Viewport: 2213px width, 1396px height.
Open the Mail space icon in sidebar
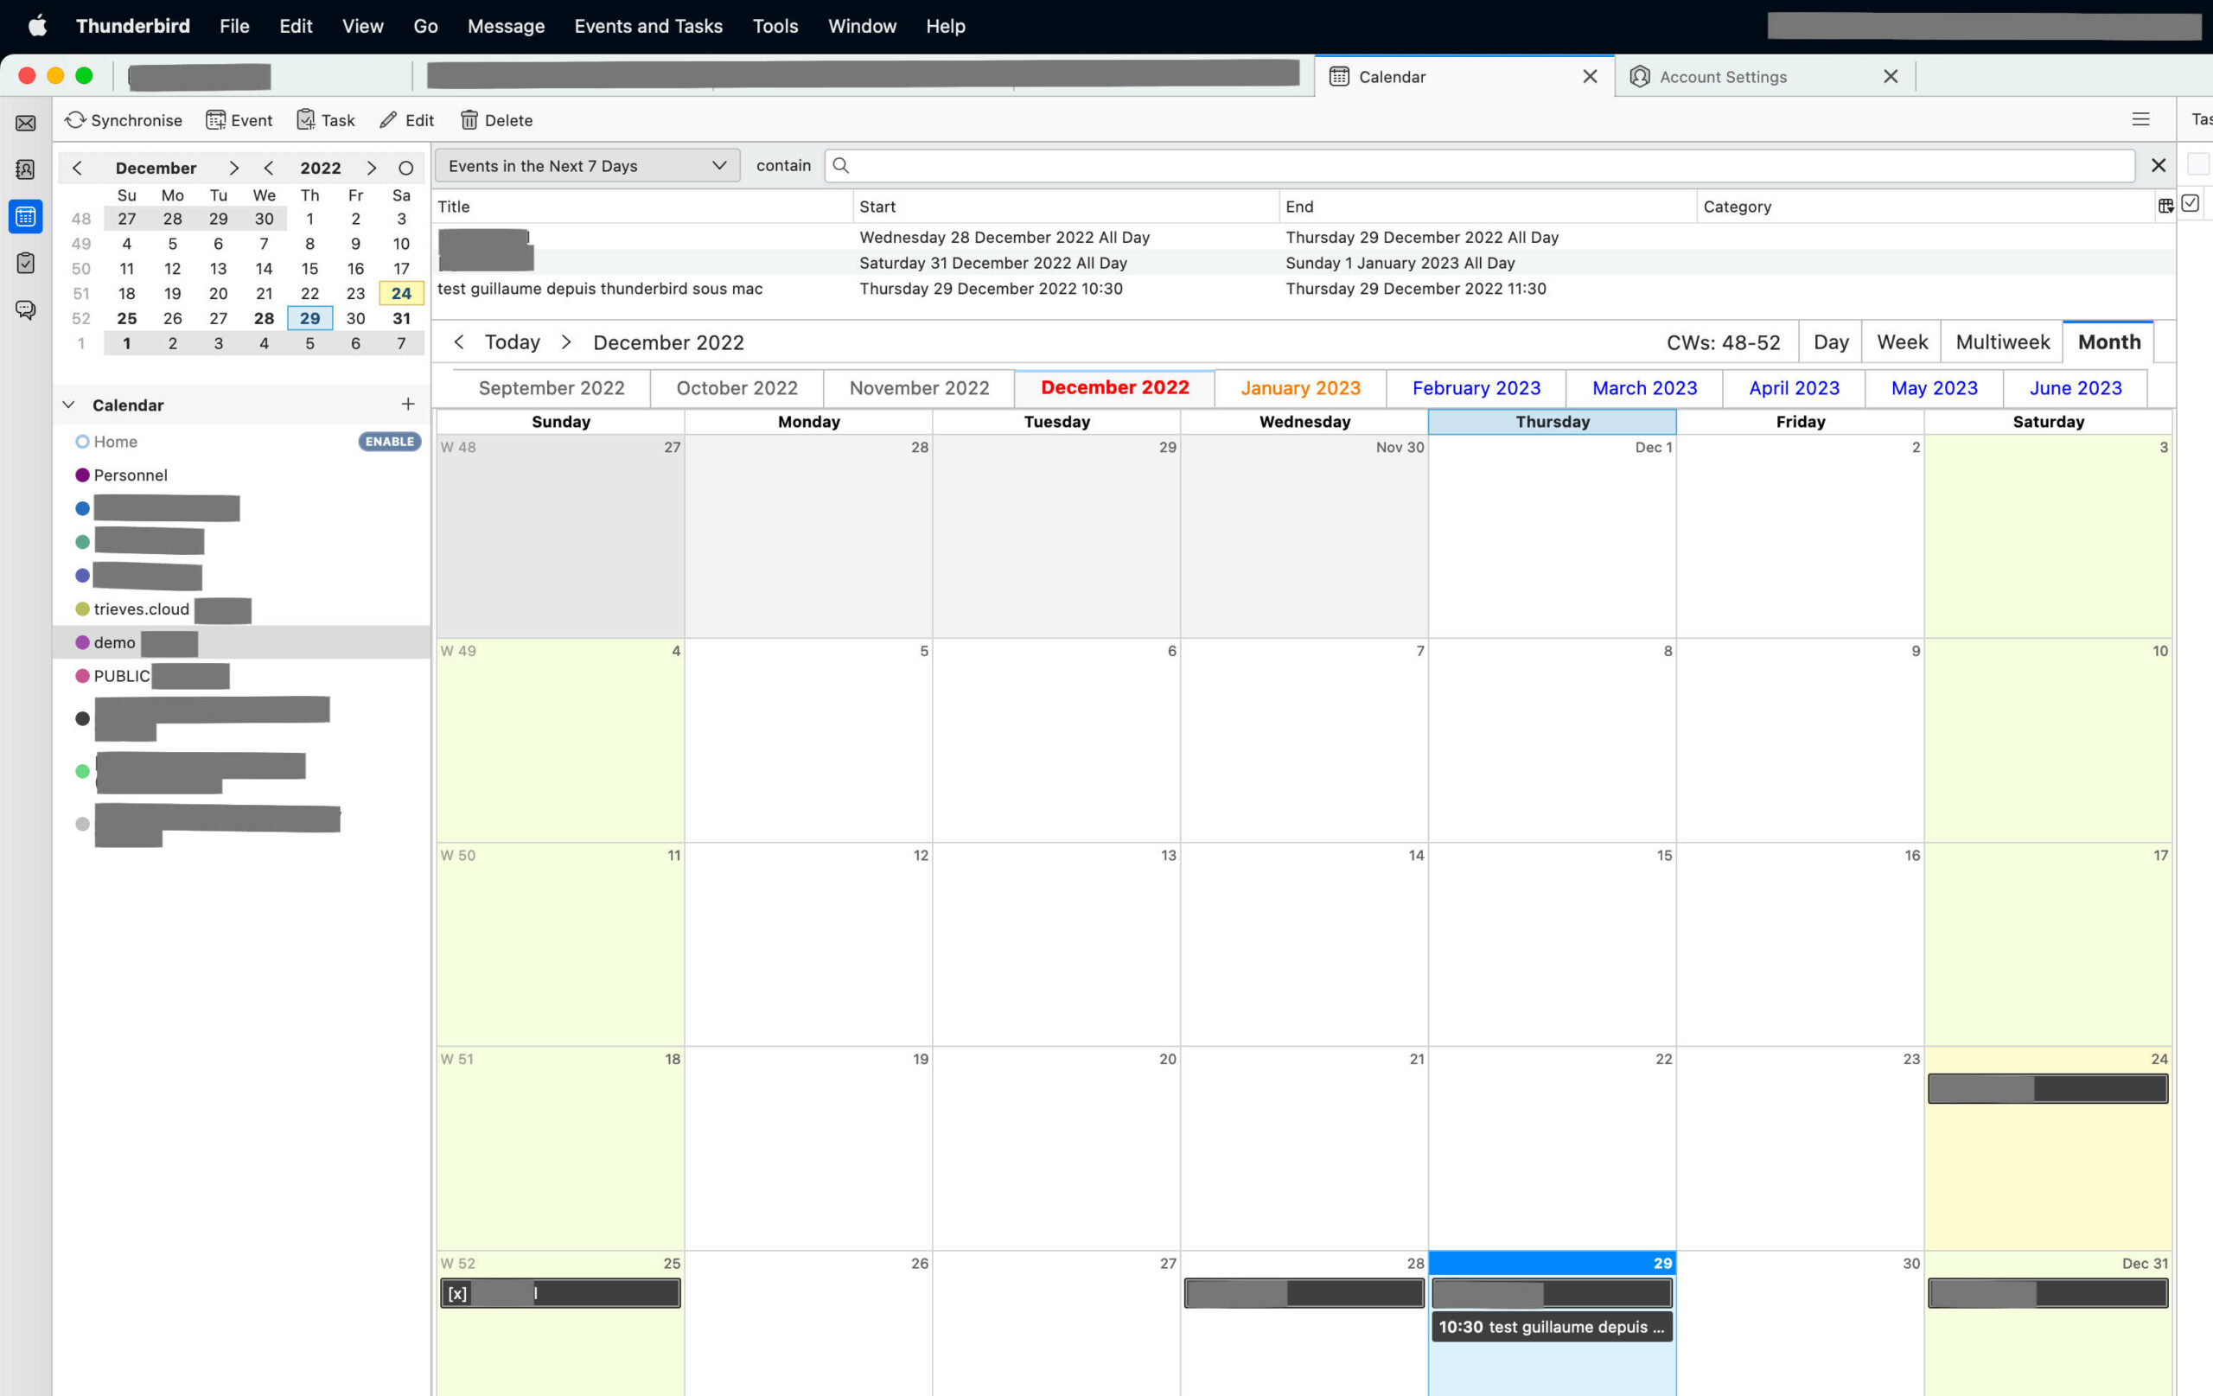[x=26, y=122]
